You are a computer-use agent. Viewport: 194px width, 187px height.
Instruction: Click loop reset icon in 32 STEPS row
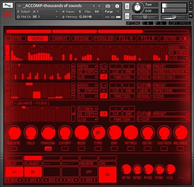104,77
